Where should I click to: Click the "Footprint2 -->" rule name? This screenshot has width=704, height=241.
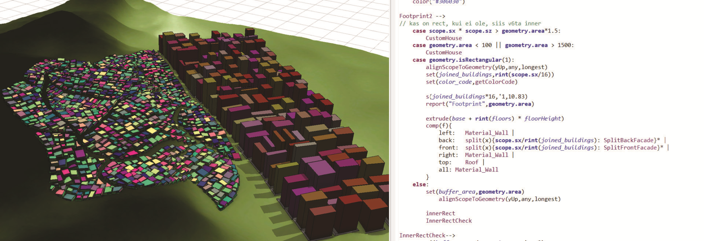pos(422,16)
